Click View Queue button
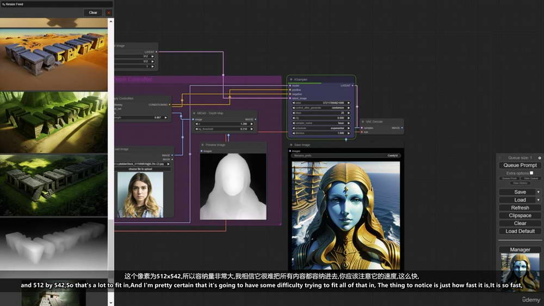 (x=531, y=178)
